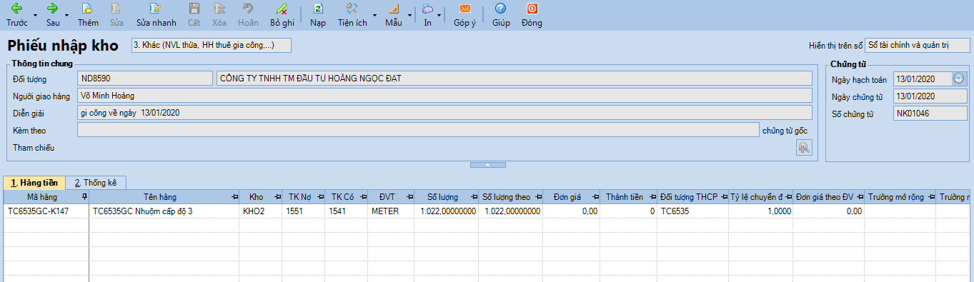
Task: Click the Hoãn (undo) toolbar icon
Action: pyautogui.click(x=248, y=9)
